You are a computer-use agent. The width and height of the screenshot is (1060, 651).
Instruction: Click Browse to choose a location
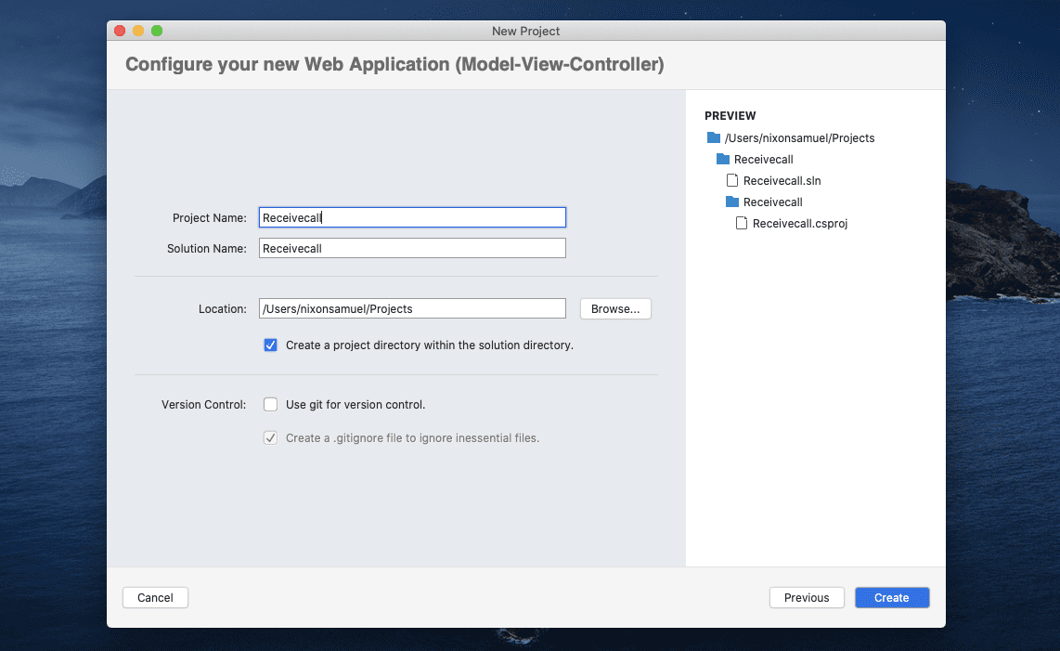(615, 307)
